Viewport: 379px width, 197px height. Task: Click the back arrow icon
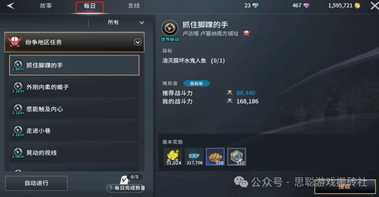click(11, 6)
